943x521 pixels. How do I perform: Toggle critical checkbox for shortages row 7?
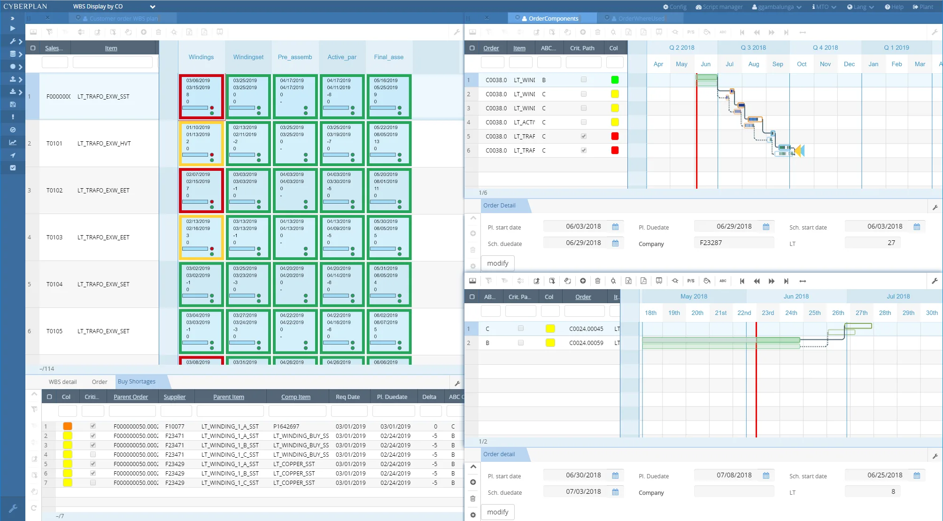93,483
